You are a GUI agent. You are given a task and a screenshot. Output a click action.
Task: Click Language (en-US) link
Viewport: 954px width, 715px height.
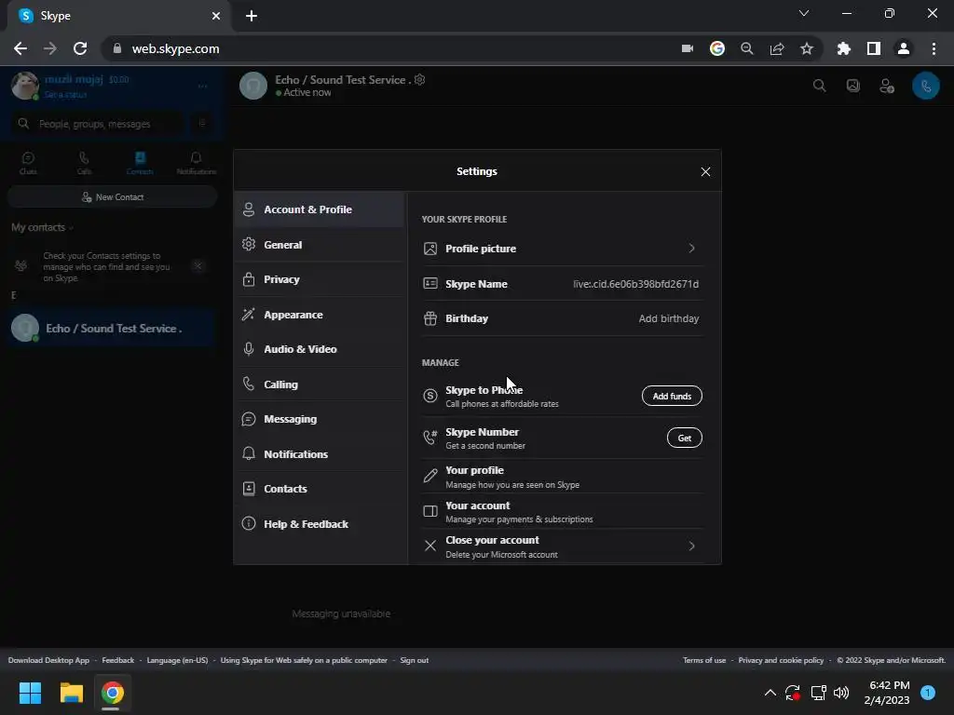pos(177,660)
